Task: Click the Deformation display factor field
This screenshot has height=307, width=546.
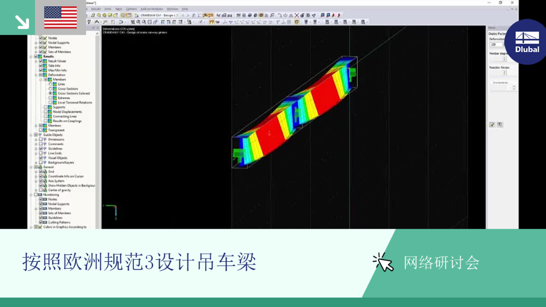Action: (x=496, y=45)
